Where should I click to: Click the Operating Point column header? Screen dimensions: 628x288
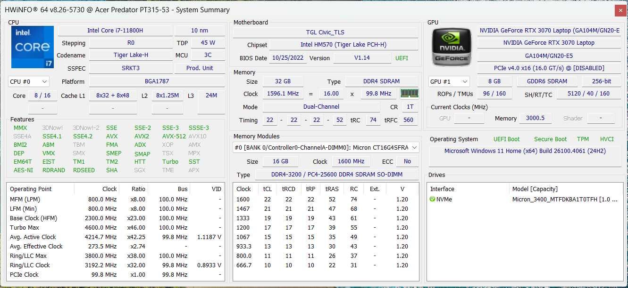pyautogui.click(x=41, y=189)
